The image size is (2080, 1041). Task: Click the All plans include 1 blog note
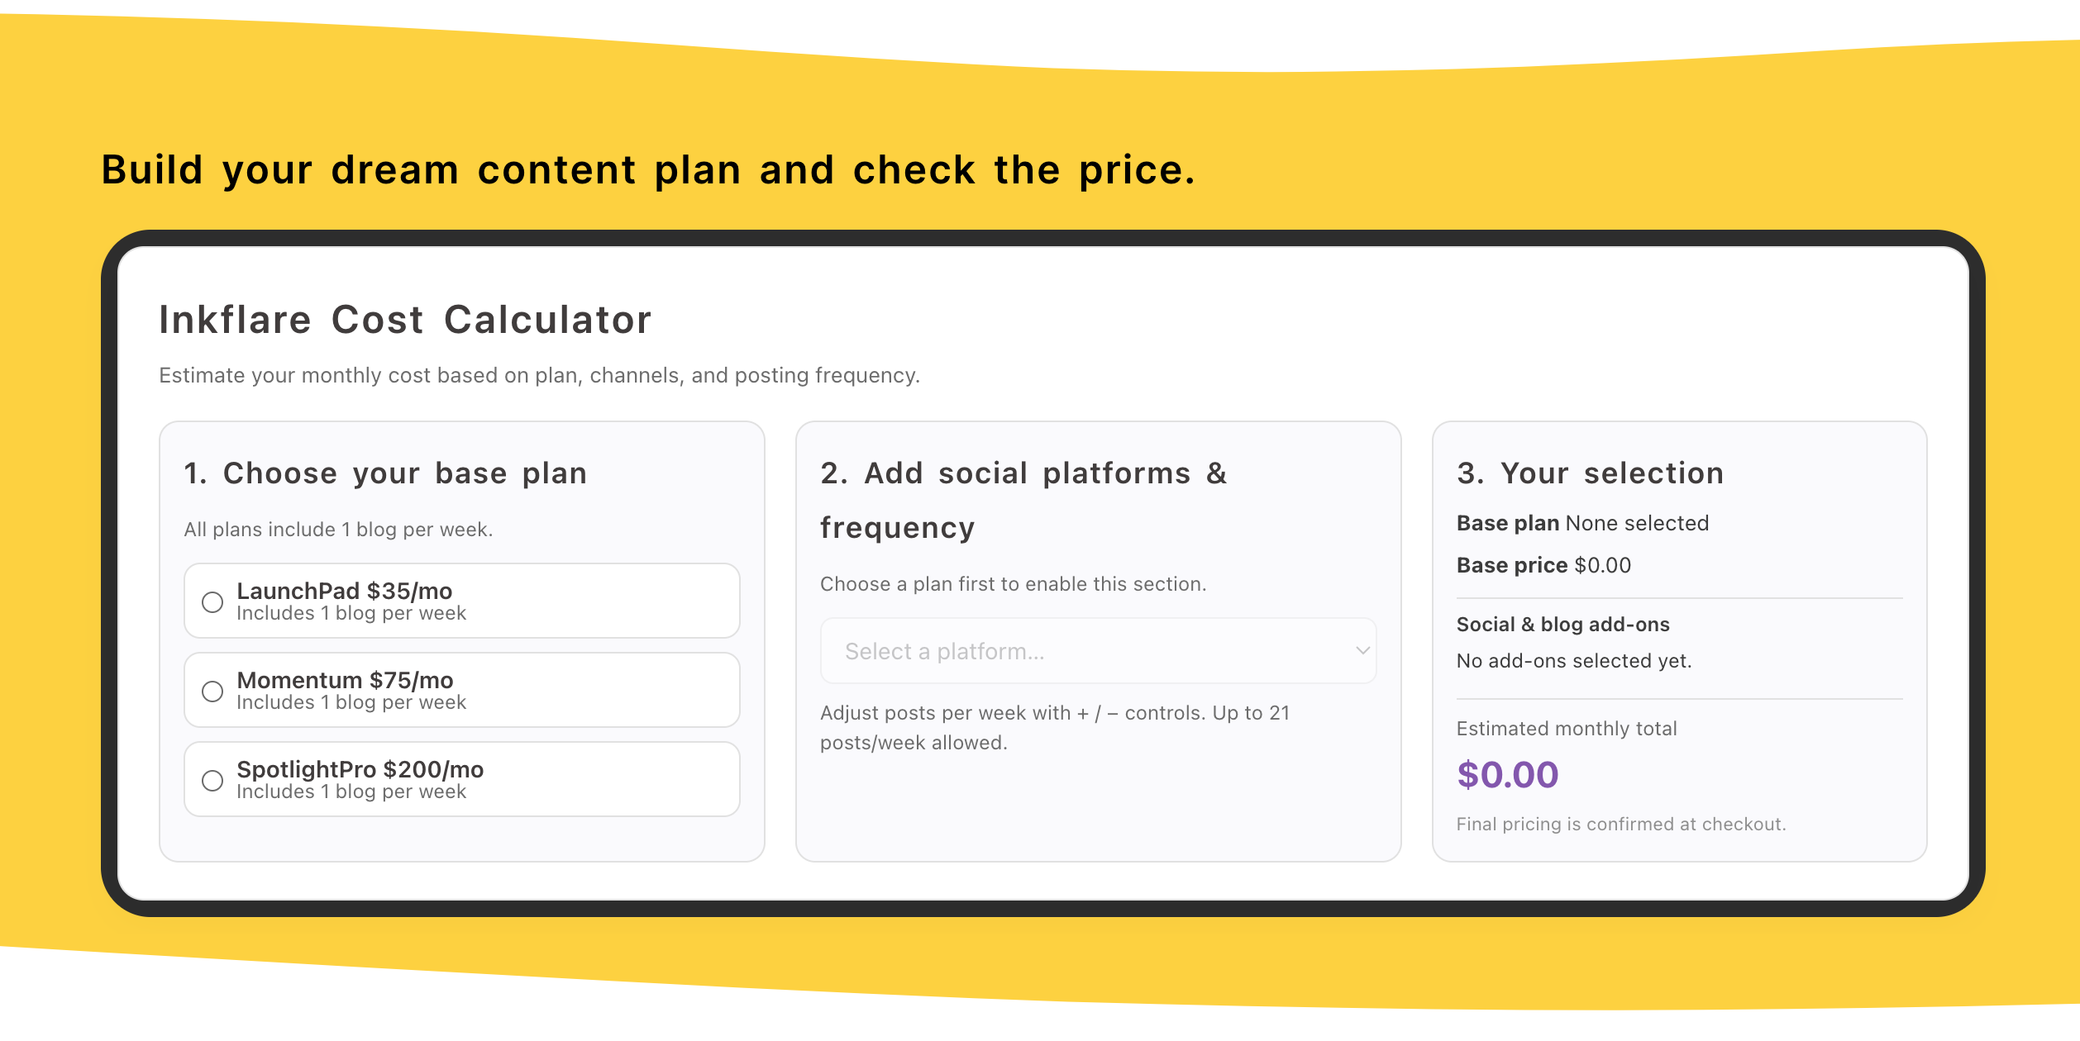pos(337,529)
